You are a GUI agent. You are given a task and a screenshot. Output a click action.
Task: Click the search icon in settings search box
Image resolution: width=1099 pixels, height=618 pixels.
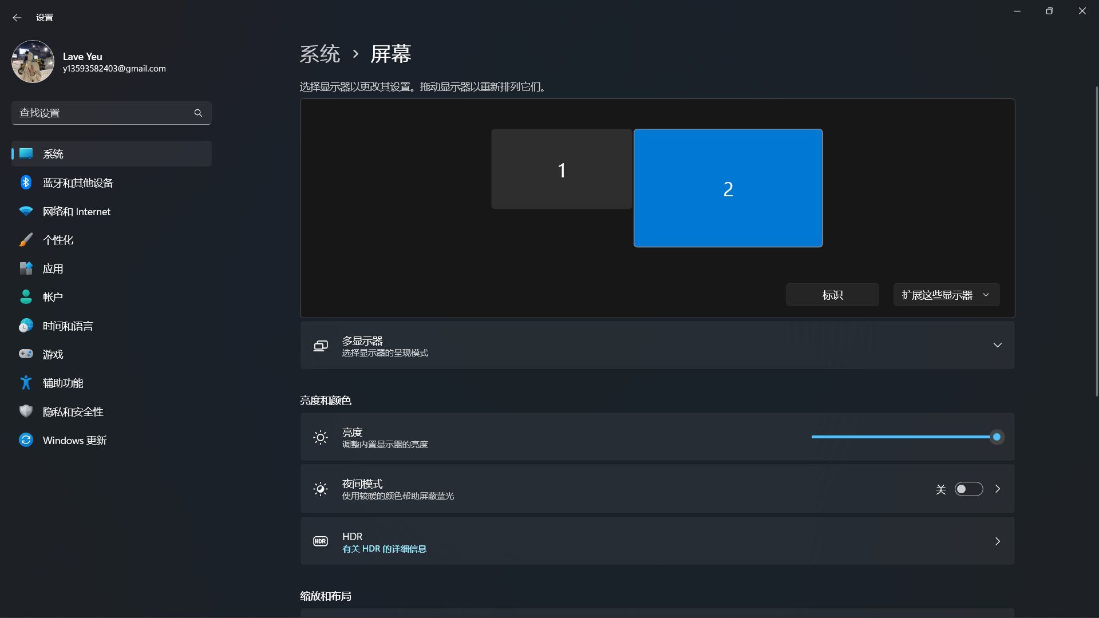click(x=197, y=113)
